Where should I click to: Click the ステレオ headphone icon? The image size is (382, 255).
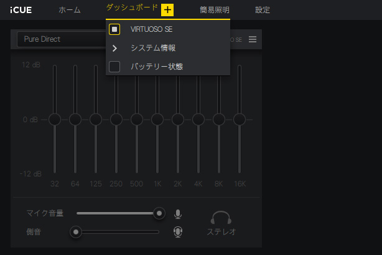221,217
